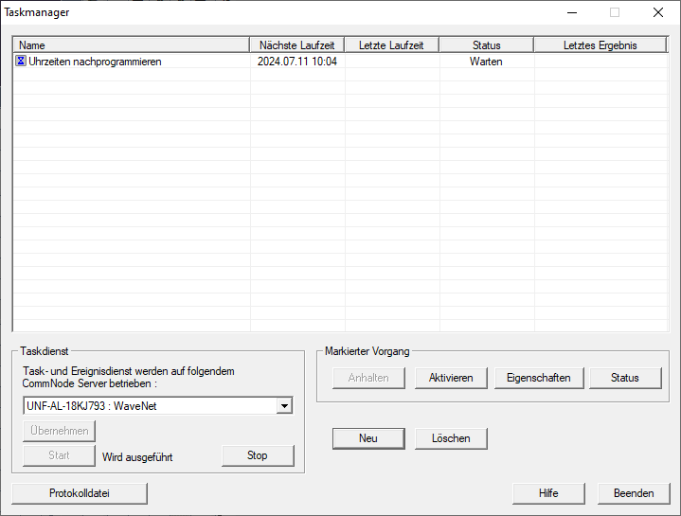
Task: Select the Uhrzeiten nachprogrammieren task row
Action: click(x=95, y=62)
